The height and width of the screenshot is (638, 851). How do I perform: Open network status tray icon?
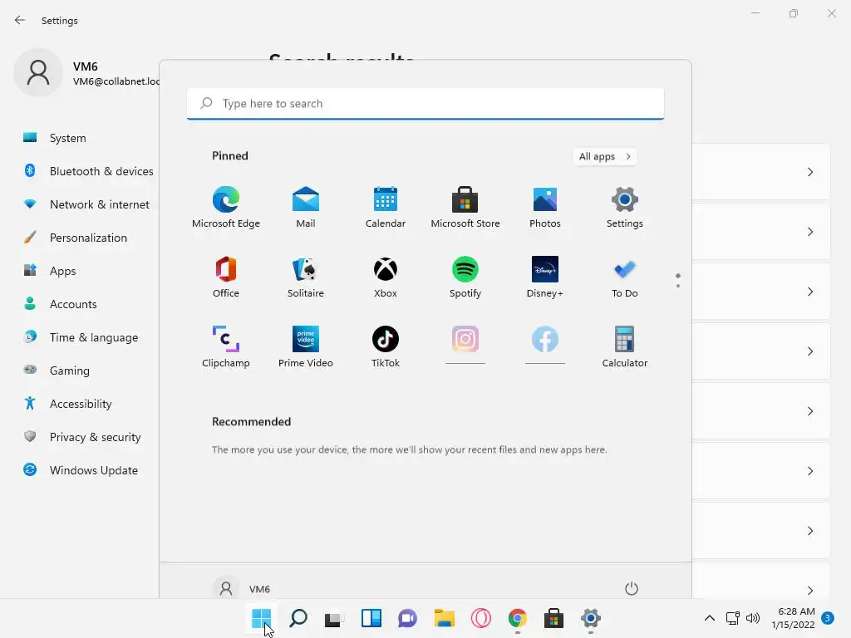pyautogui.click(x=733, y=618)
